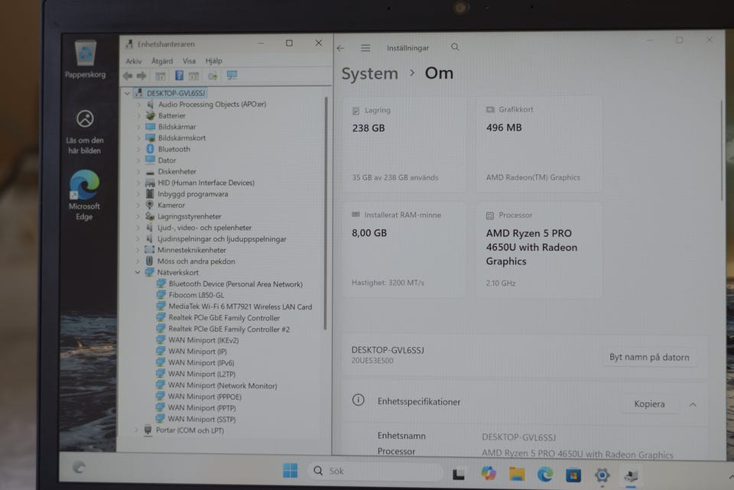Viewport: 734px width, 490px height.
Task: Select 'WAN Miniport (IKEv2)' entry
Action: [203, 340]
